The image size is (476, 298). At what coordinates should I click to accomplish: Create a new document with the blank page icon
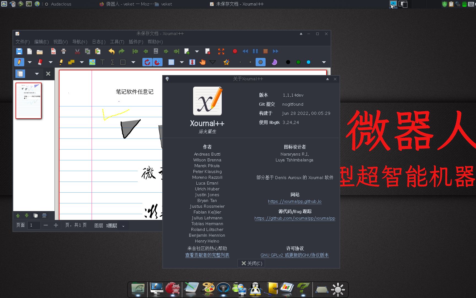tap(29, 51)
